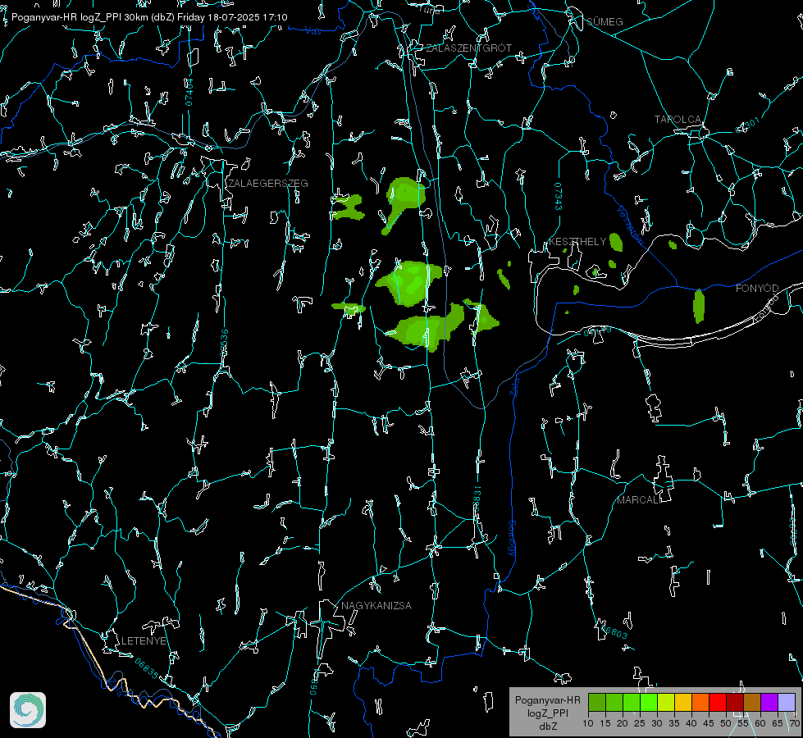Click the LETENYE town label

[144, 640]
